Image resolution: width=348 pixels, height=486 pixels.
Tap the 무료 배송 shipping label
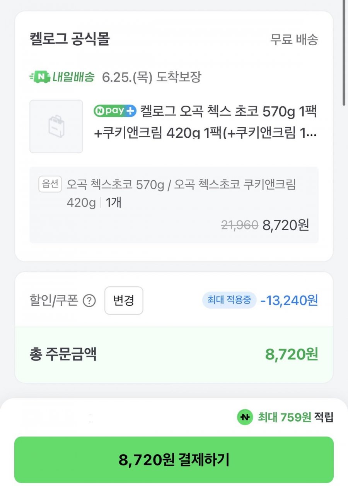294,39
